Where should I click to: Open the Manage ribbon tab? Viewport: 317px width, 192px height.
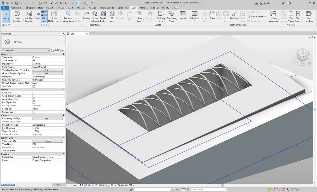(x=144, y=8)
